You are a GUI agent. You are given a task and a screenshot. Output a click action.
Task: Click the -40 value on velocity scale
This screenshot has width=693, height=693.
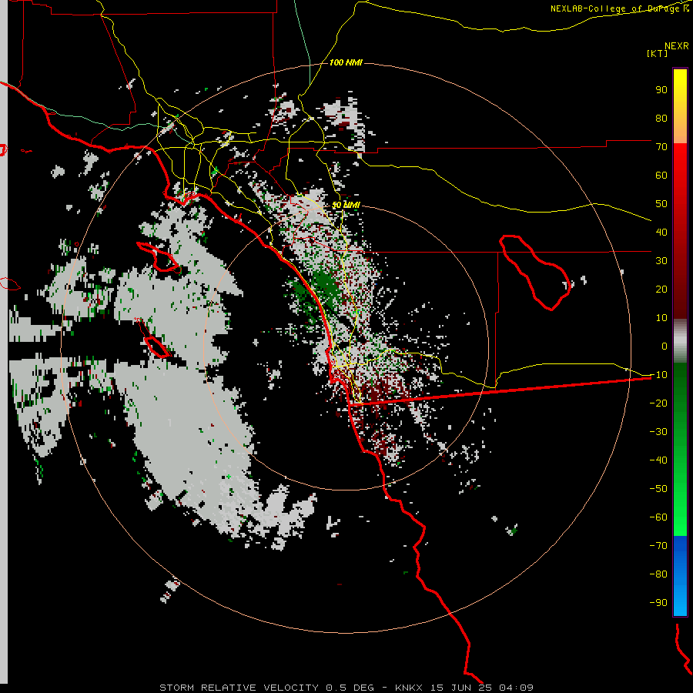658,460
